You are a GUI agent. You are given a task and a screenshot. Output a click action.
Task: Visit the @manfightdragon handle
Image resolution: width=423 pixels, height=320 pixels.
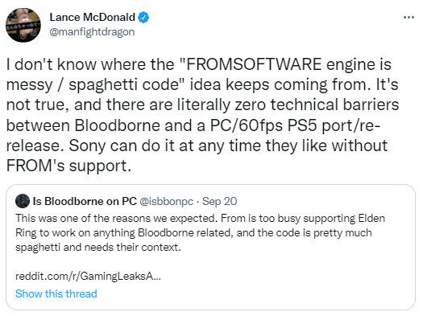pyautogui.click(x=92, y=31)
